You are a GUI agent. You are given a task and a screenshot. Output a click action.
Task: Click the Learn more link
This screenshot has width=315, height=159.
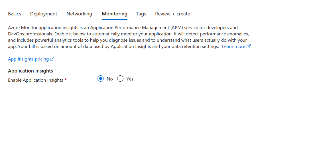(233, 46)
